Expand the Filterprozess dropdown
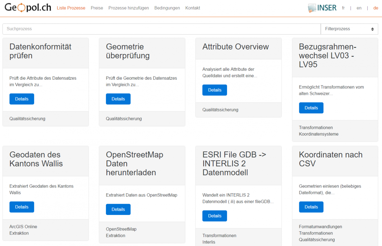The image size is (382, 246). click(349, 29)
